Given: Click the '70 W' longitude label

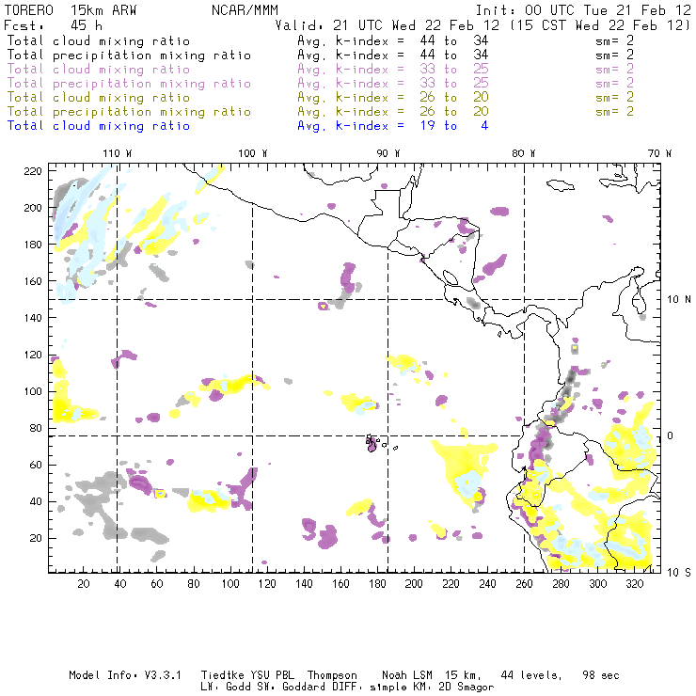Looking at the screenshot, I should 659,153.
